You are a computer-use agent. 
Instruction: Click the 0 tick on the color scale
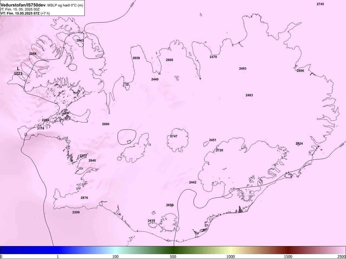[1, 256]
